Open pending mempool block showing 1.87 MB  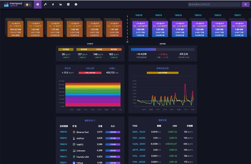click(114, 29)
